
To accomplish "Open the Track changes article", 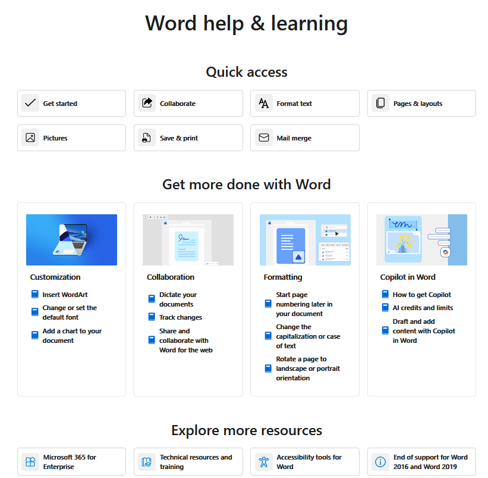I will pos(181,317).
